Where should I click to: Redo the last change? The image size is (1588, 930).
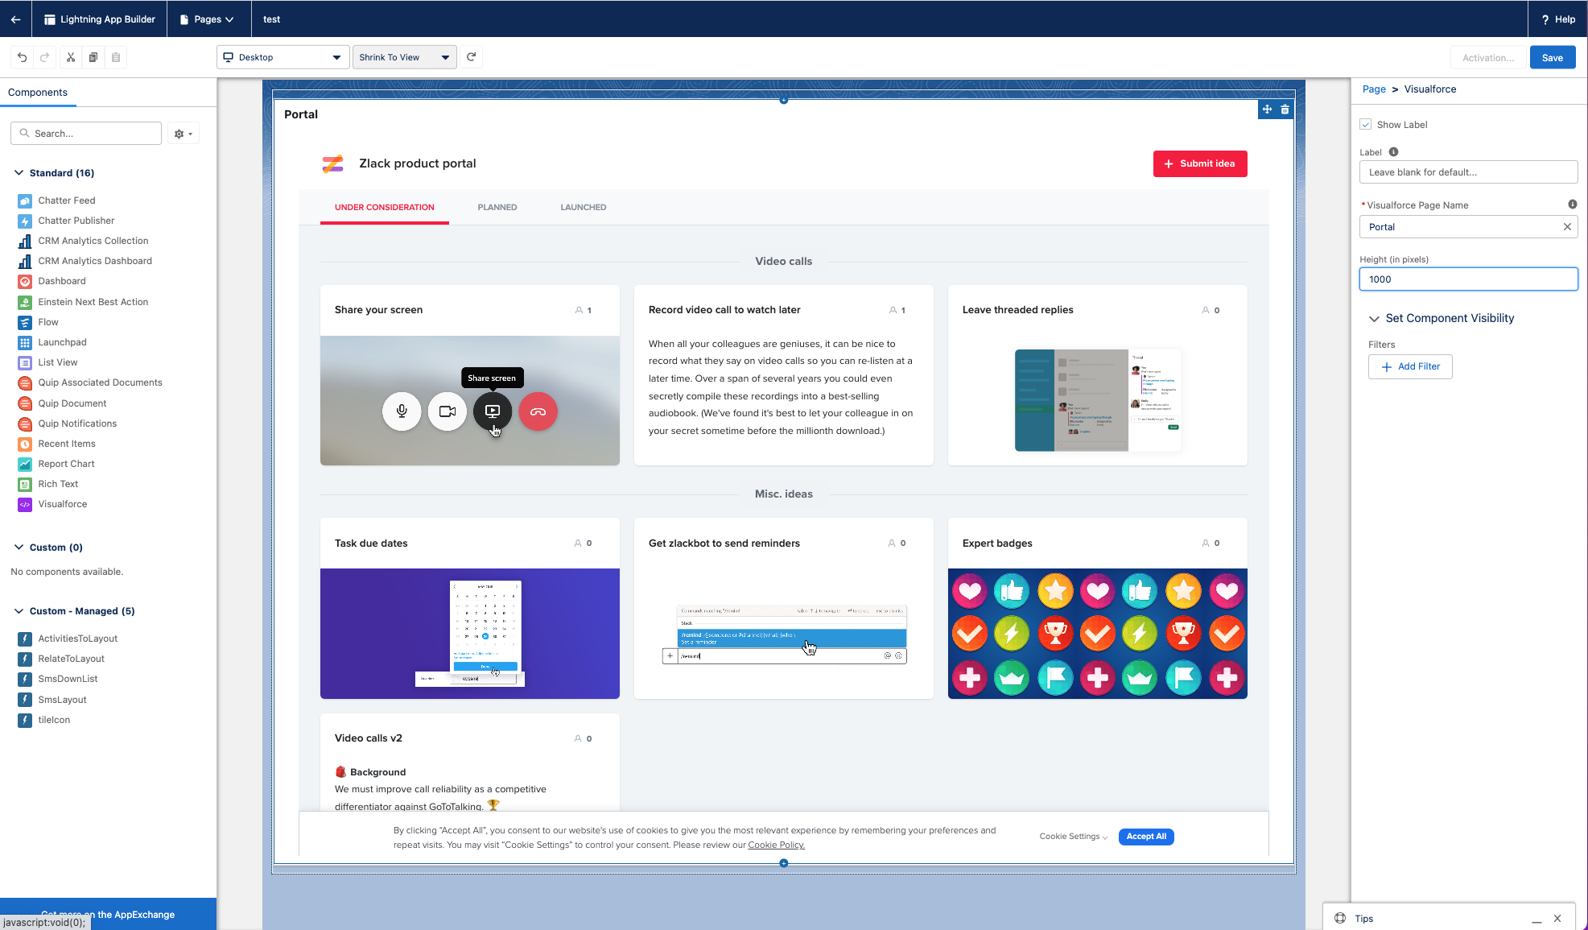[x=45, y=57]
